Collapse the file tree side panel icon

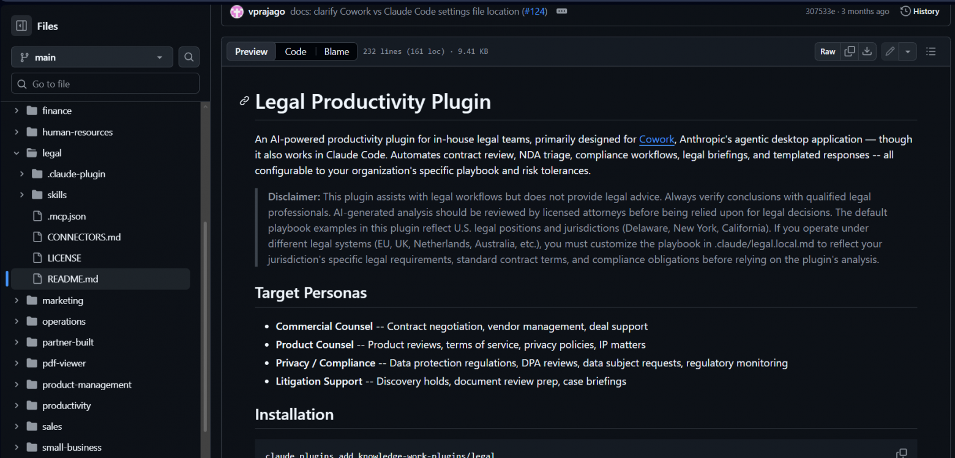[x=21, y=26]
